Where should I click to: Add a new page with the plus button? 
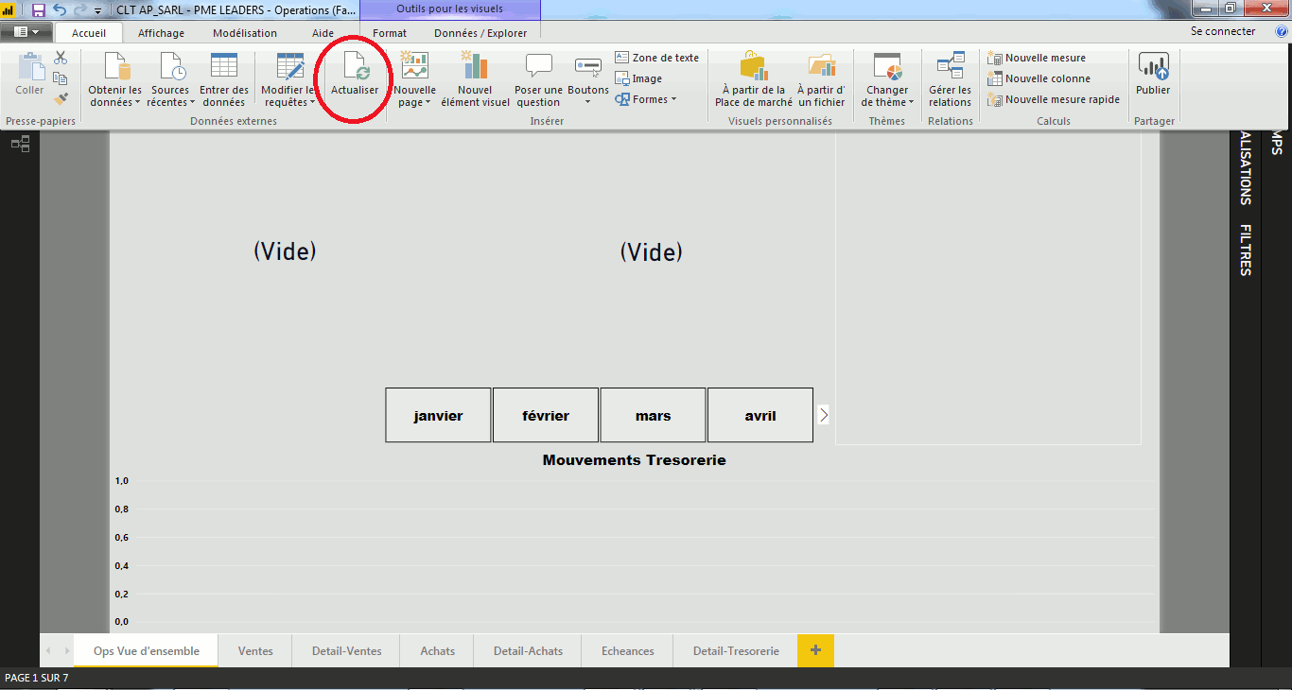[814, 650]
